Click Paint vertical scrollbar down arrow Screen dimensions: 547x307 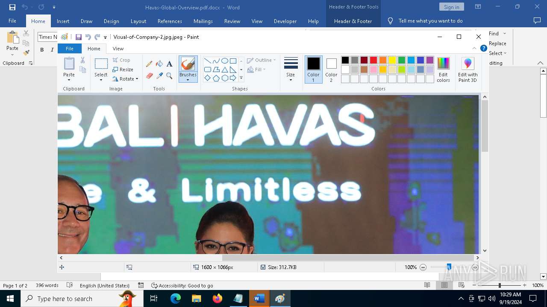(x=485, y=251)
